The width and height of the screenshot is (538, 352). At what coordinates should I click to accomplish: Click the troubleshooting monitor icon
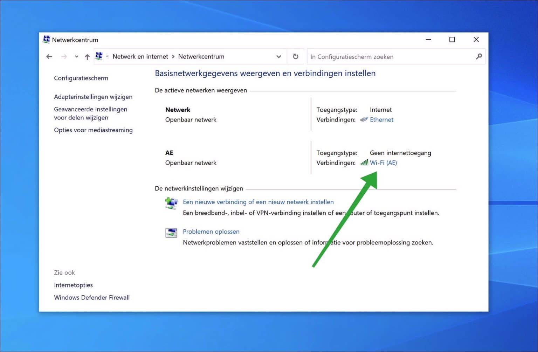(171, 233)
